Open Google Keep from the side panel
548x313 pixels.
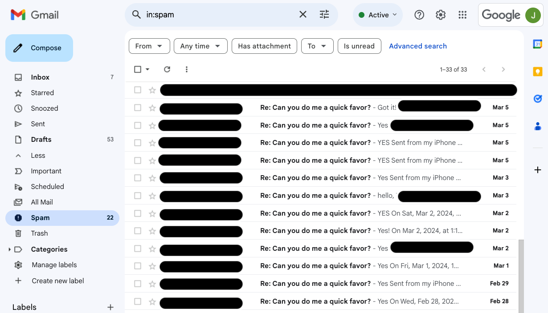pos(537,71)
